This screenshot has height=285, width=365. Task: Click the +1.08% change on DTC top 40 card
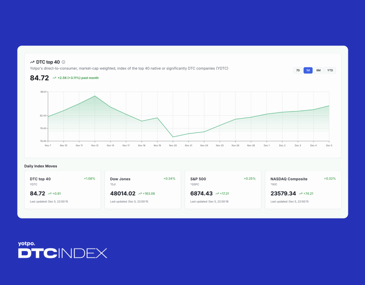click(x=89, y=179)
